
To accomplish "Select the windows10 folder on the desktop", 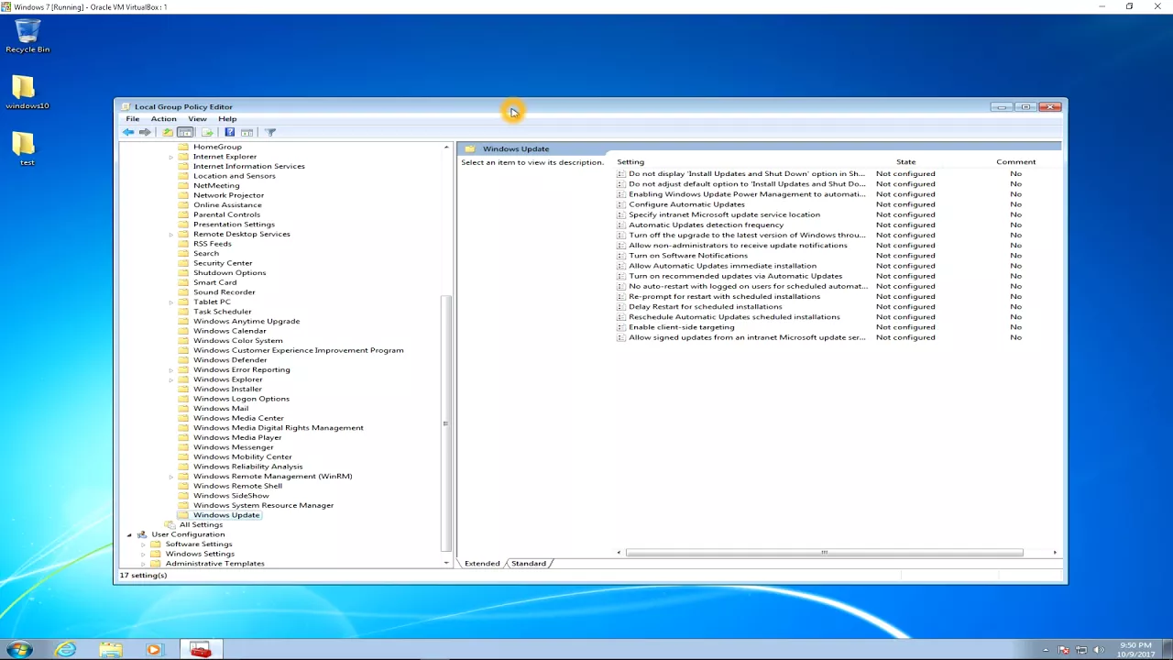I will 27,93.
